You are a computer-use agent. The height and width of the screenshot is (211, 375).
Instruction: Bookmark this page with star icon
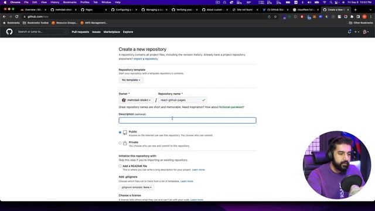click(x=275, y=17)
